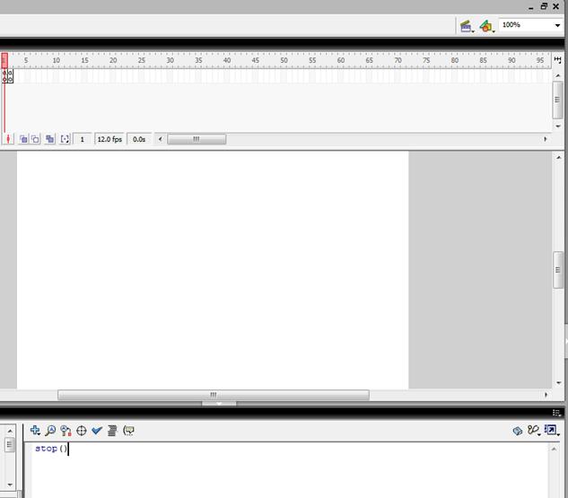Click frame 50 on the timeline ruler
The width and height of the screenshot is (568, 498).
coord(284,60)
